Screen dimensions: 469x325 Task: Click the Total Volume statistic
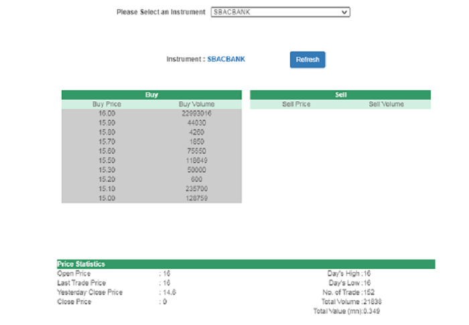pos(351,302)
